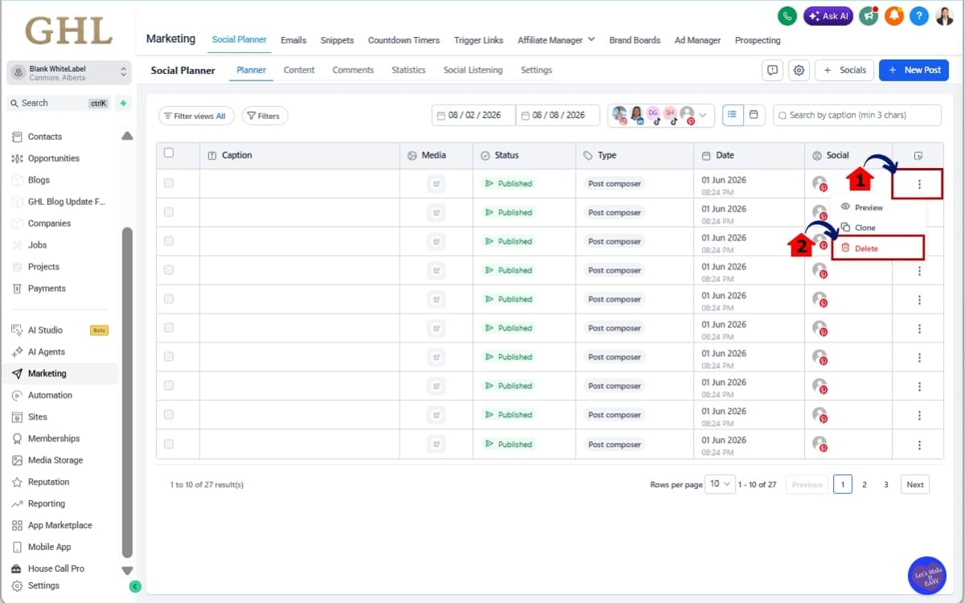Open the orange notifications bell
The height and width of the screenshot is (603, 965).
(893, 16)
